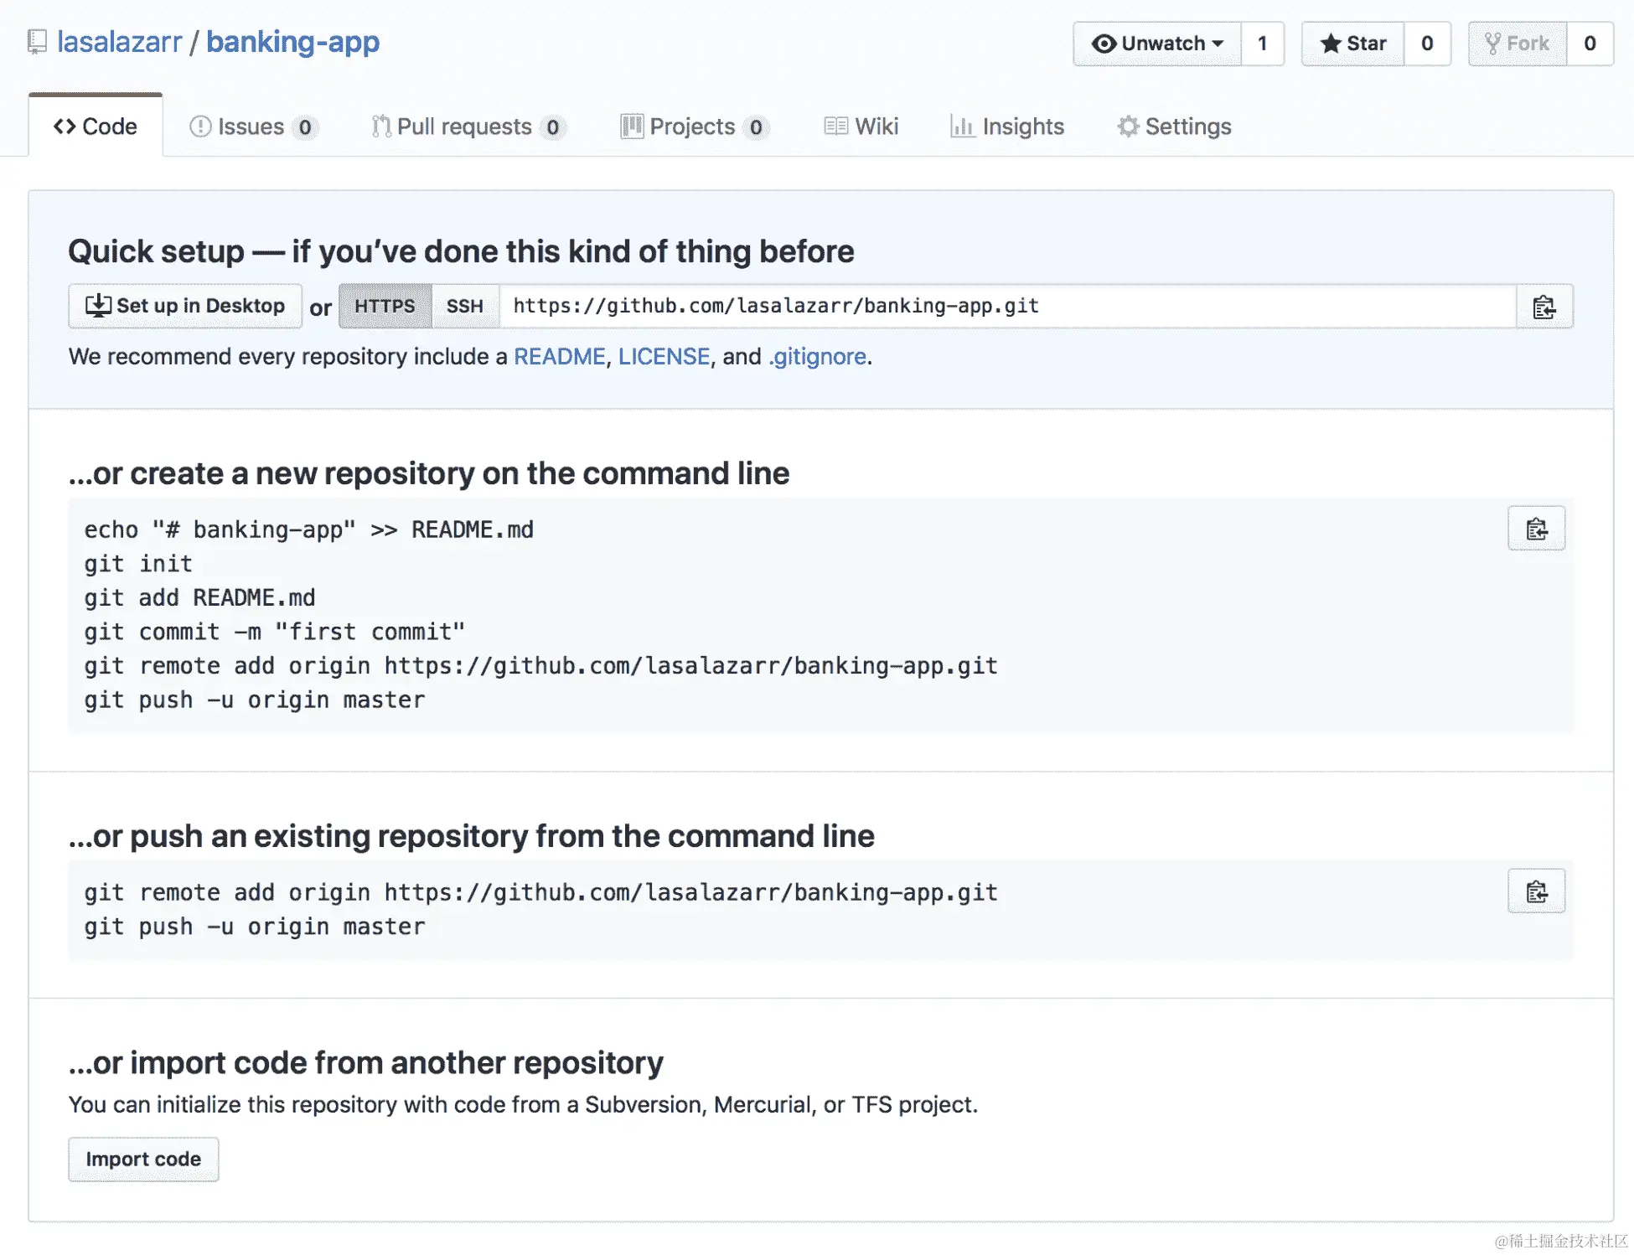Expand the Unwatch notifications dropdown
Screen dimensions: 1634x1255
tap(1157, 44)
